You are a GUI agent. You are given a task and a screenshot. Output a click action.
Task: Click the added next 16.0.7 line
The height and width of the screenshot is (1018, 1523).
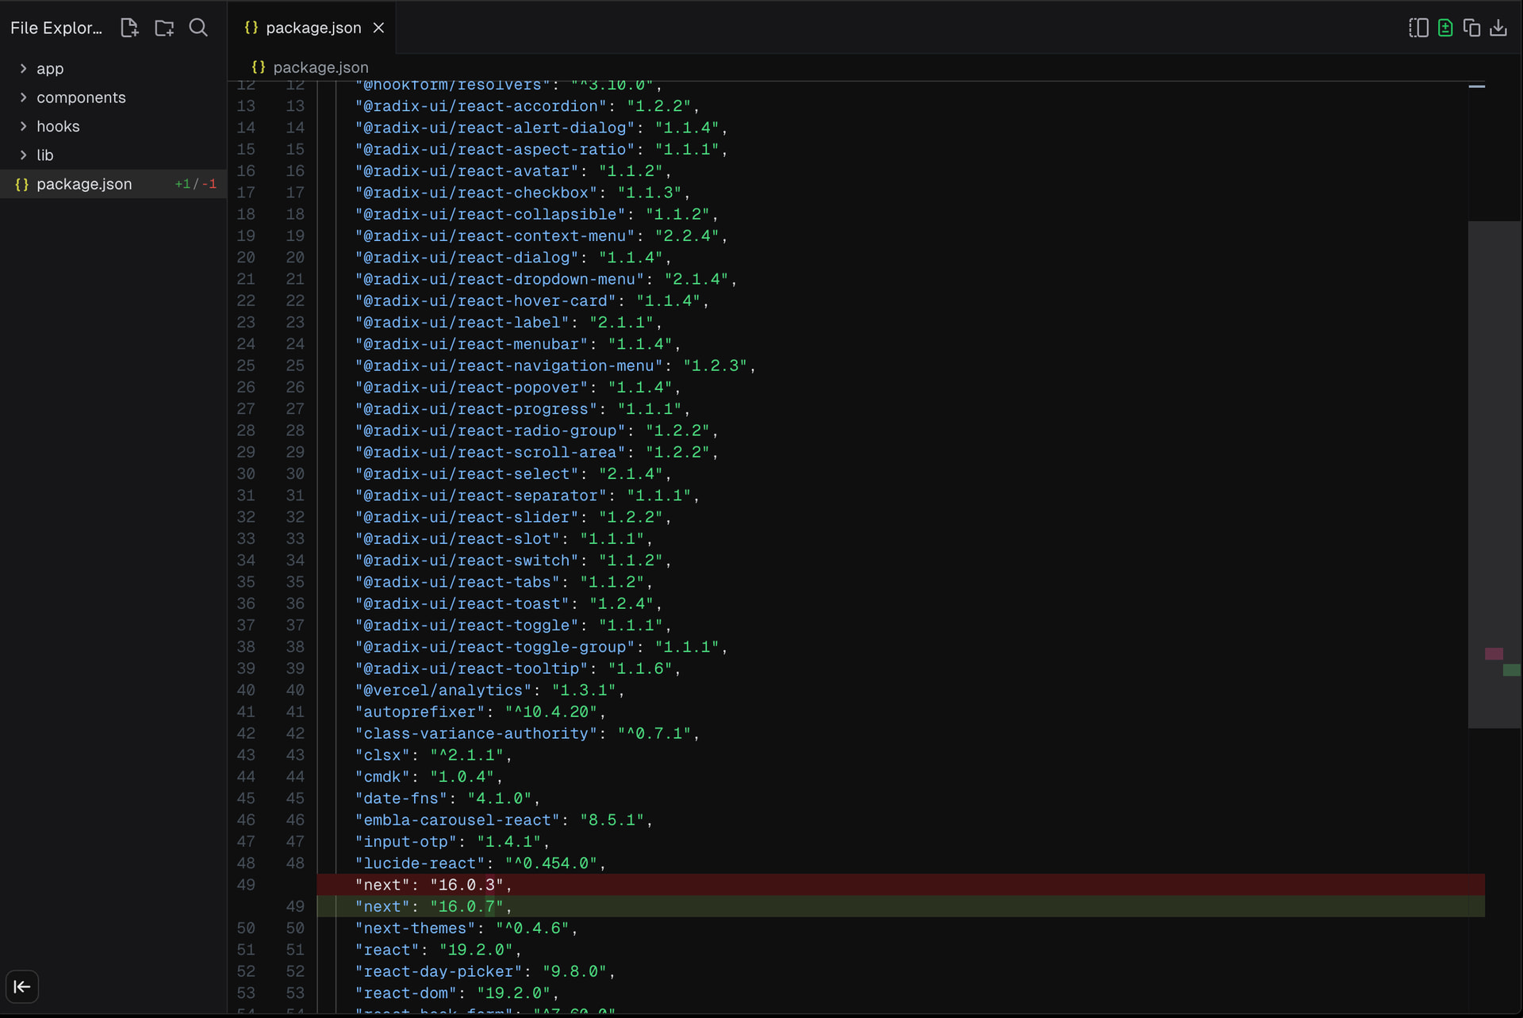[432, 906]
